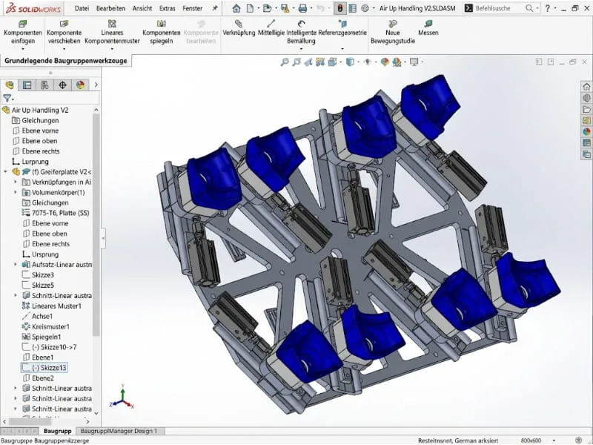Expand more manager tabs with the chevron
The height and width of the screenshot is (445, 593).
coord(96,85)
